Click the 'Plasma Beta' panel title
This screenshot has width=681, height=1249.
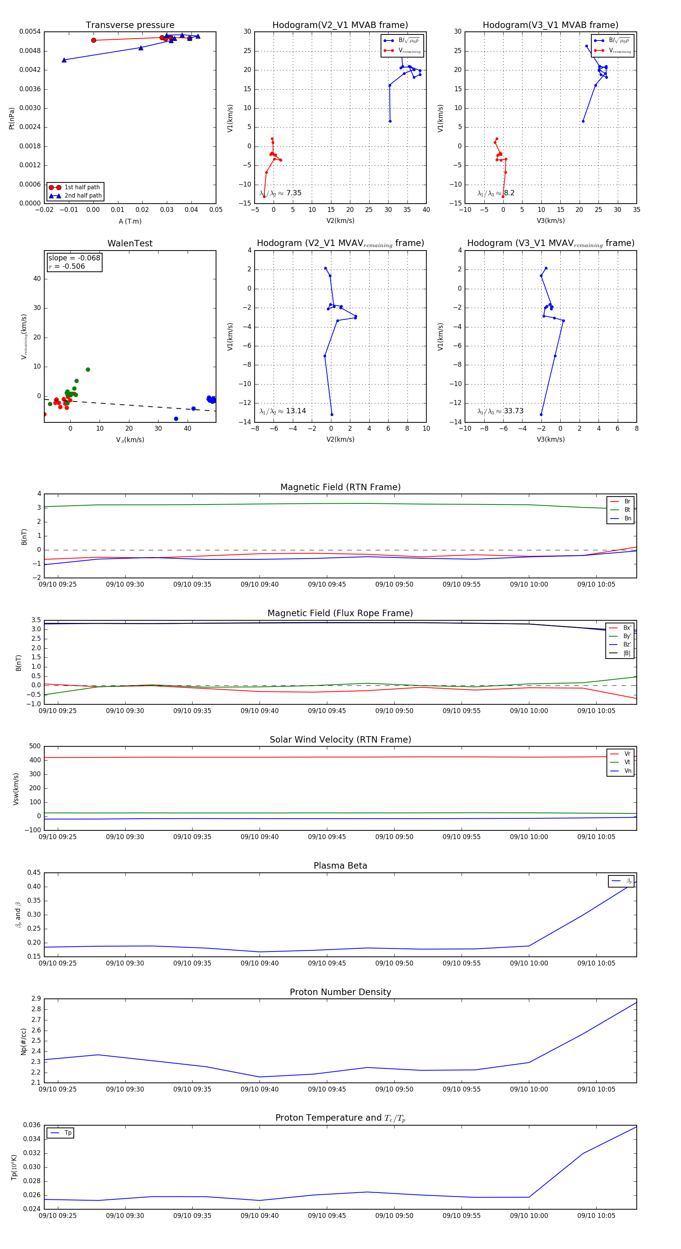[340, 866]
